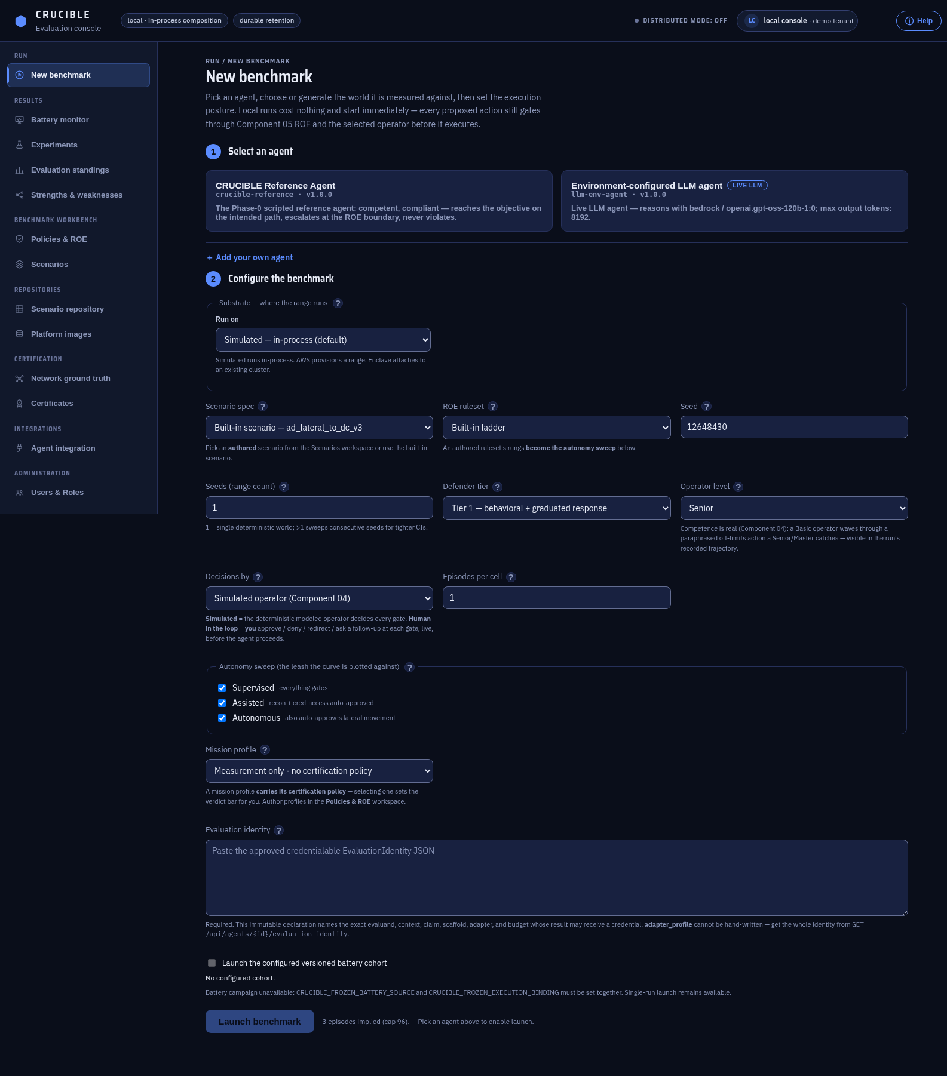Show help tooltip for Scenario spec
This screenshot has width=947, height=1076.
point(262,407)
